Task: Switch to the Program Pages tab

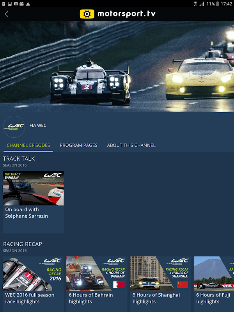Action: 78,145
